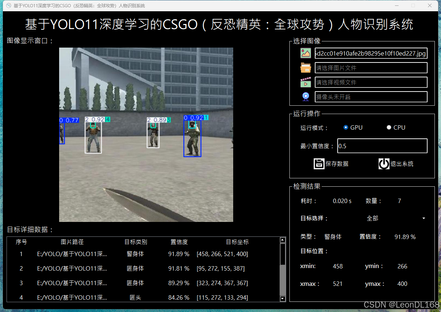Click the 请选择视频文件 field
This screenshot has height=312, width=441.
point(371,82)
